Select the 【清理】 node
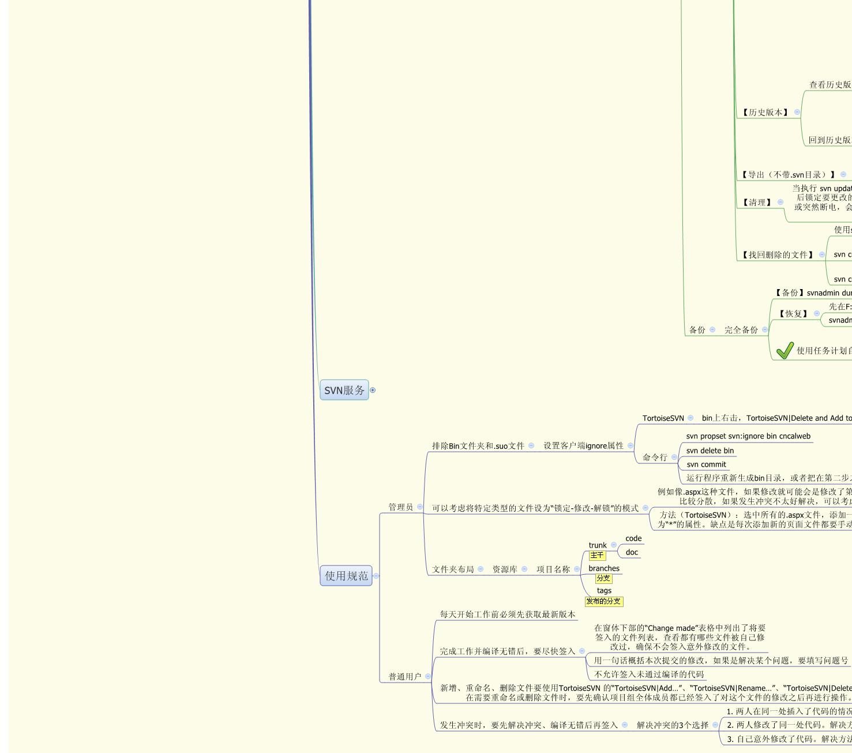The width and height of the screenshot is (852, 753). [x=757, y=202]
